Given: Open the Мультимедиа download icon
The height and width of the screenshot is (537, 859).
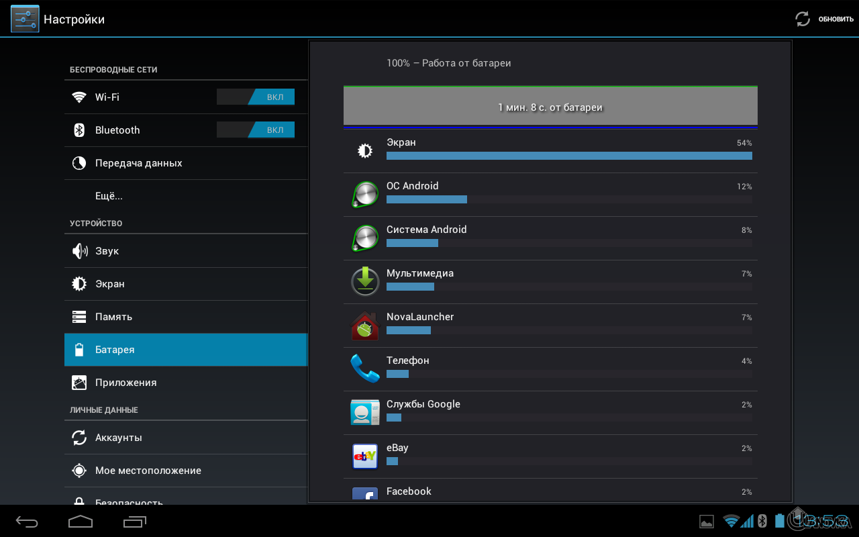Looking at the screenshot, I should coord(364,281).
